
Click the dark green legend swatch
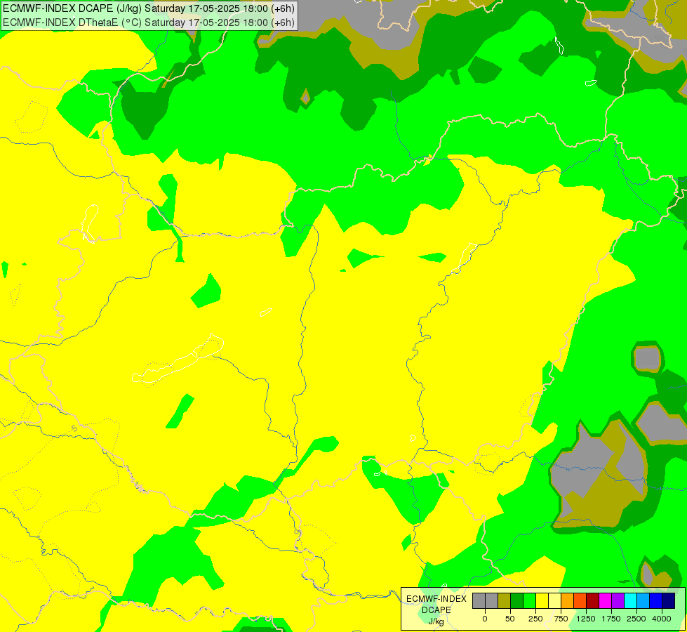(516, 601)
